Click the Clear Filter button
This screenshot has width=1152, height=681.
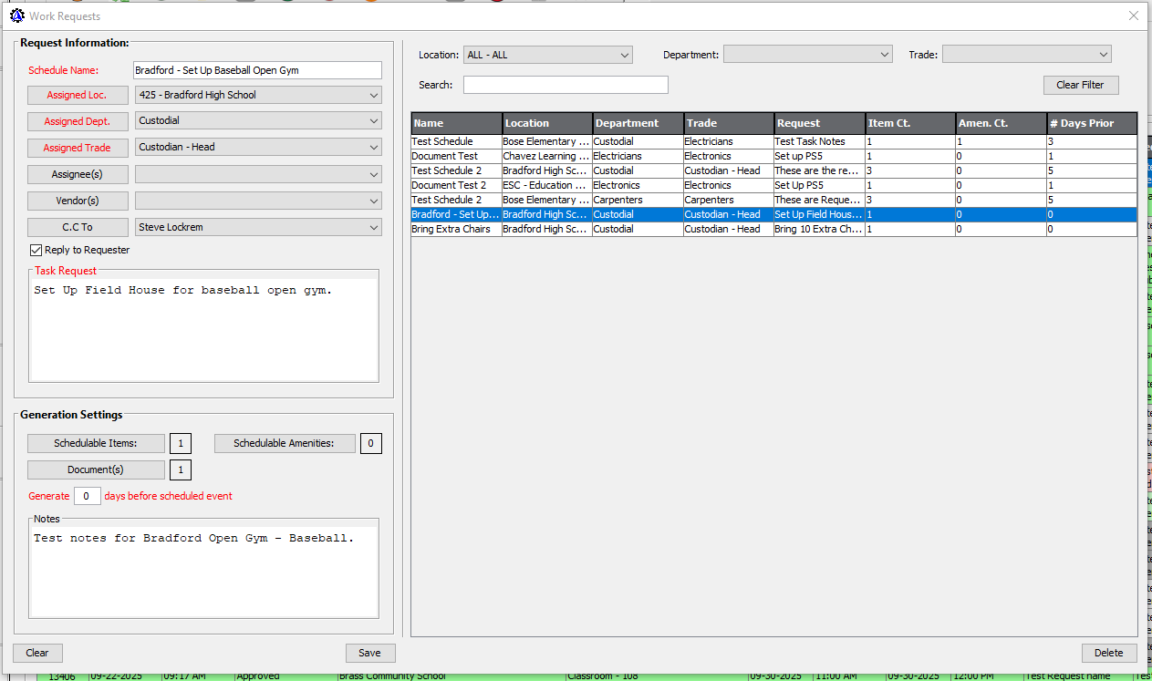1080,85
